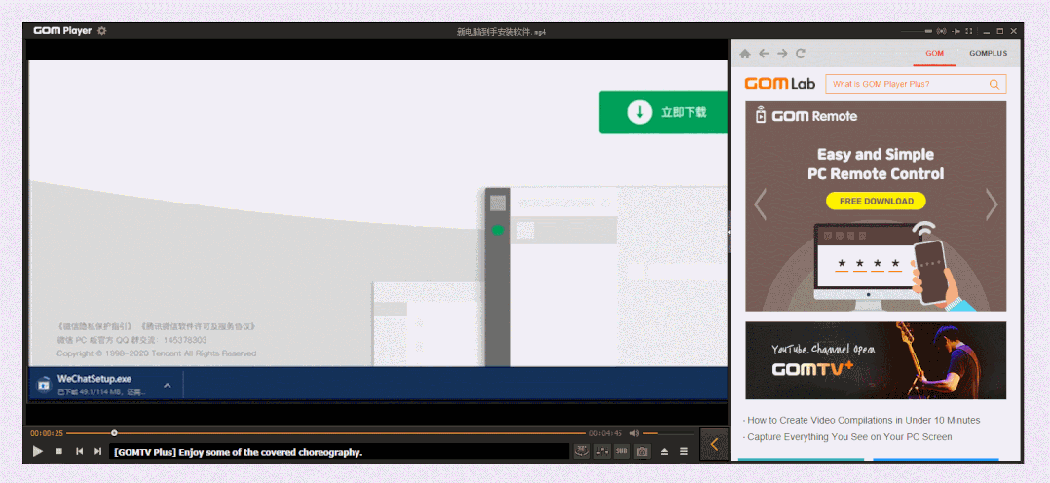Screen dimensions: 1050x483
Task: Click the search magnifier icon
Action: [x=994, y=85]
